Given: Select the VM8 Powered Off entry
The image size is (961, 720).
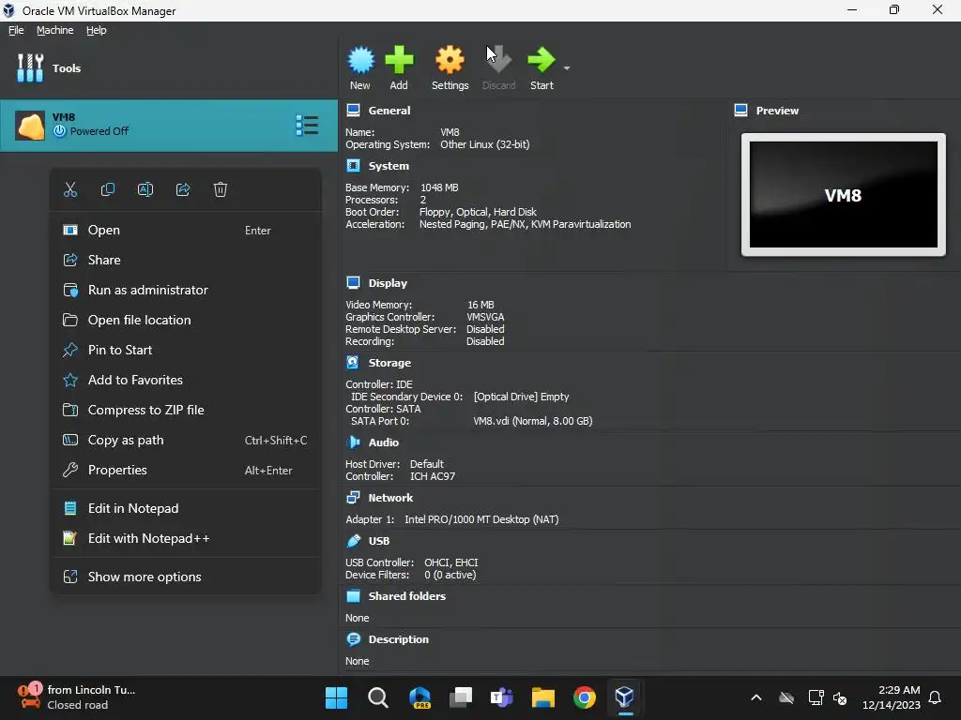Looking at the screenshot, I should [169, 126].
